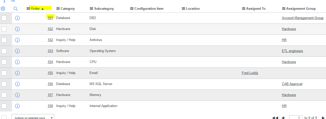
Task: Open the list personalization gear icon
Action: (x=3, y=9)
